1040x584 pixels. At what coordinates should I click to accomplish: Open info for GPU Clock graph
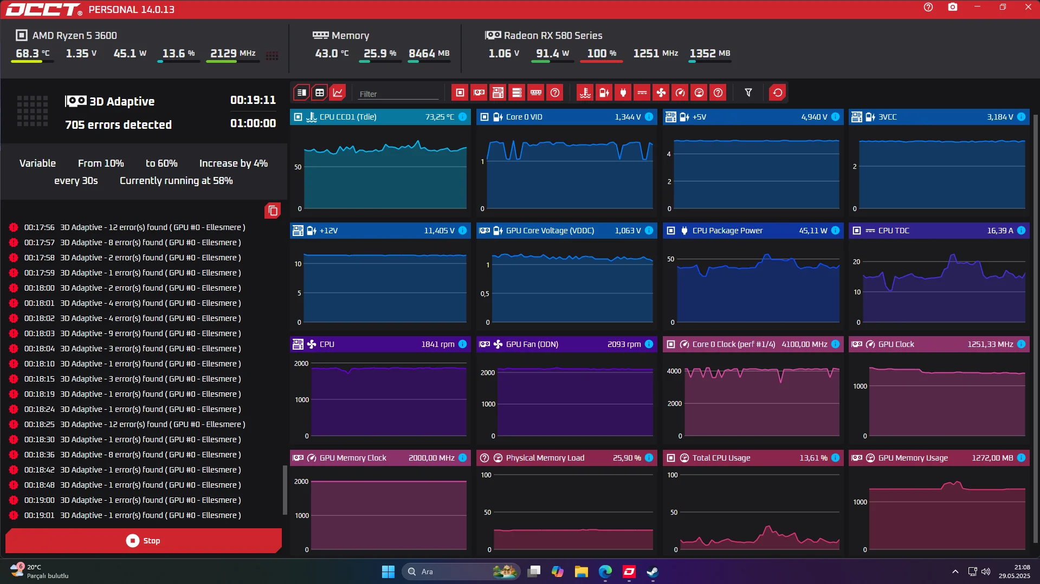pyautogui.click(x=1022, y=344)
